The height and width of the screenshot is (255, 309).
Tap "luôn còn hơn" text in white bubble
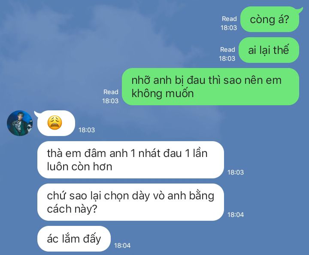(x=80, y=166)
